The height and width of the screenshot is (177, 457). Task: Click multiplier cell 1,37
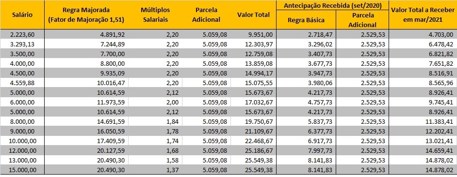pos(155,169)
